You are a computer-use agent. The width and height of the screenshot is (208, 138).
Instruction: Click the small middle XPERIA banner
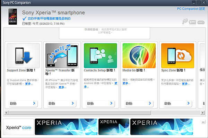(114, 127)
